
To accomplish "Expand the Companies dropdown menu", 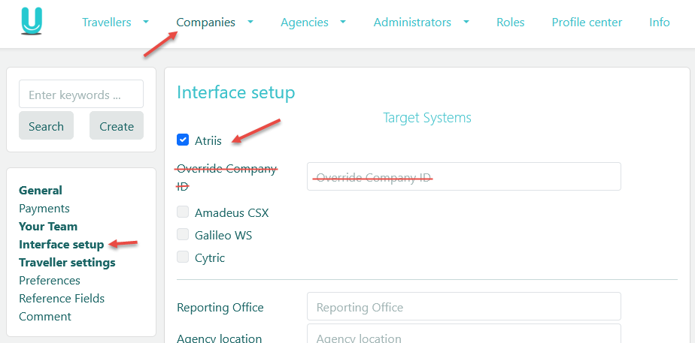I will tap(214, 23).
